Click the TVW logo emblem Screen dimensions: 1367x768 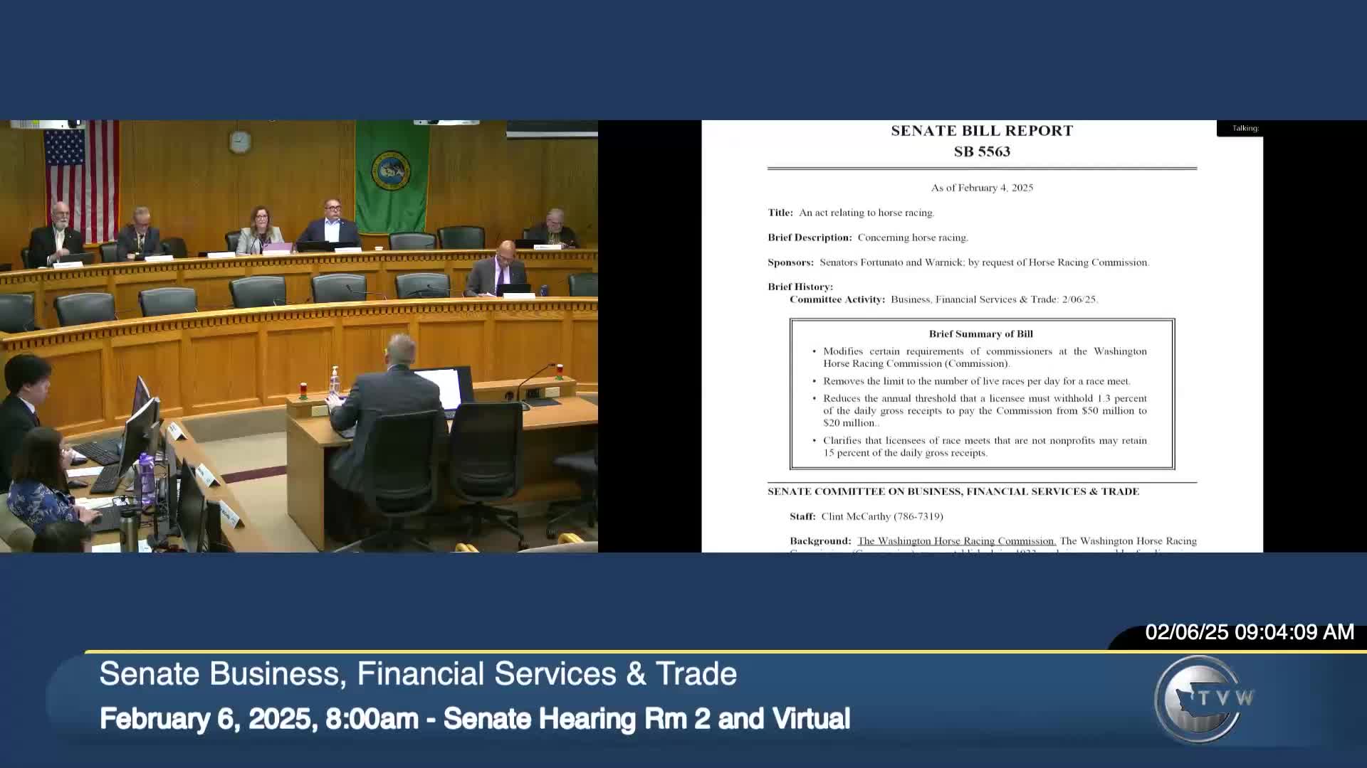pyautogui.click(x=1200, y=699)
